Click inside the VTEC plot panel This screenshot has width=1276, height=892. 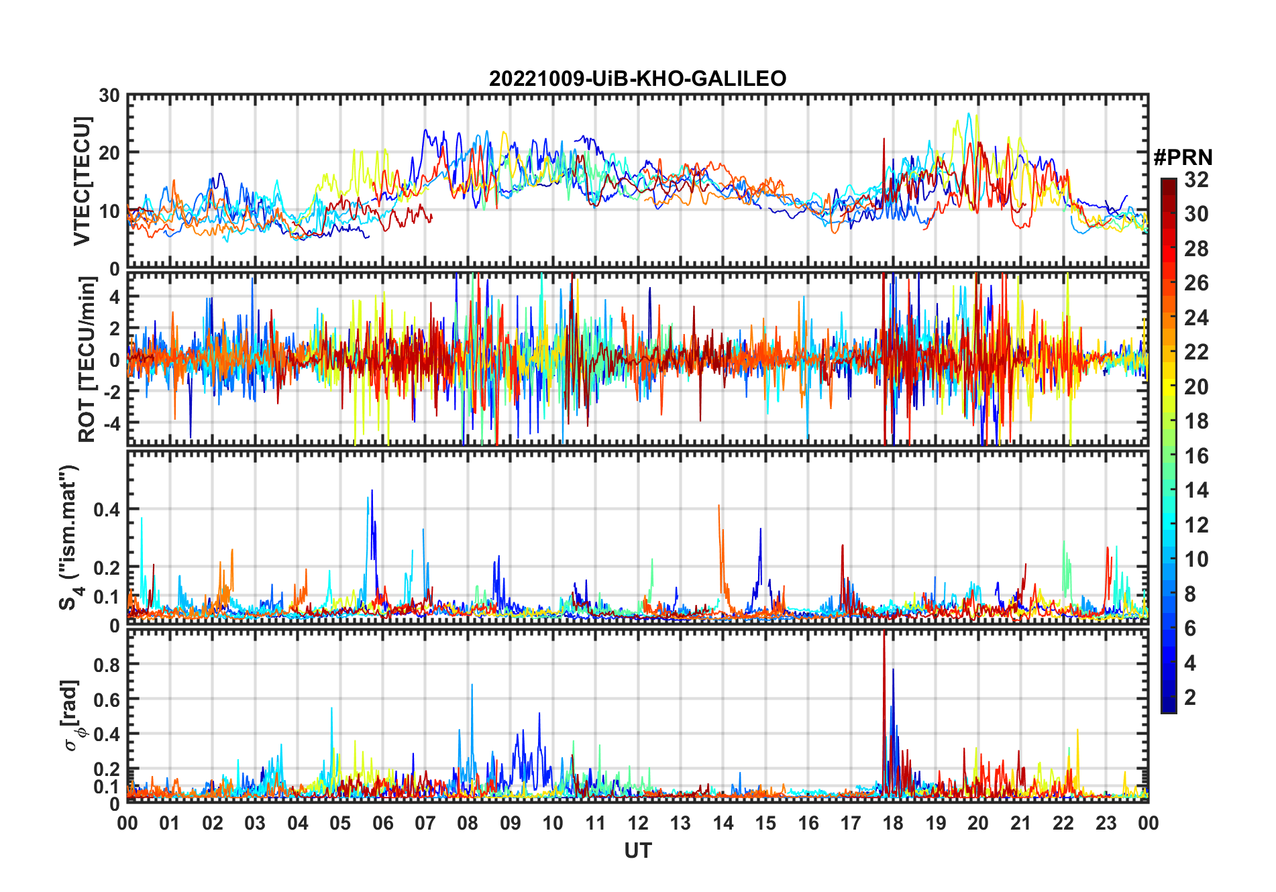tap(637, 182)
